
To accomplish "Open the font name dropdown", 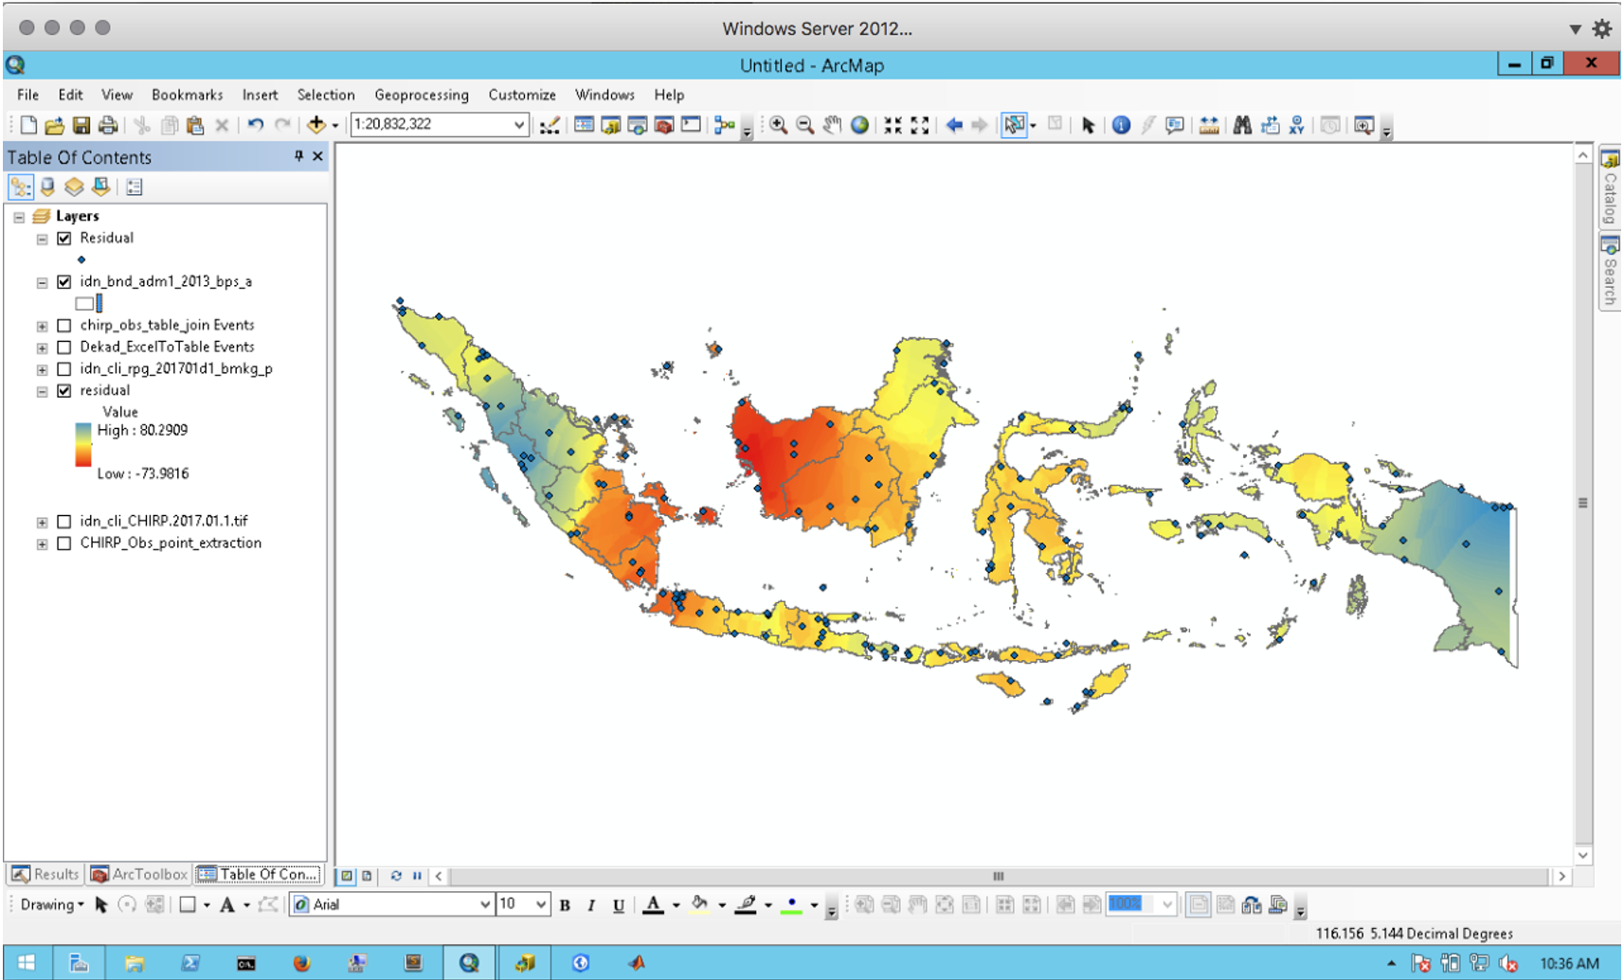I will click(484, 904).
